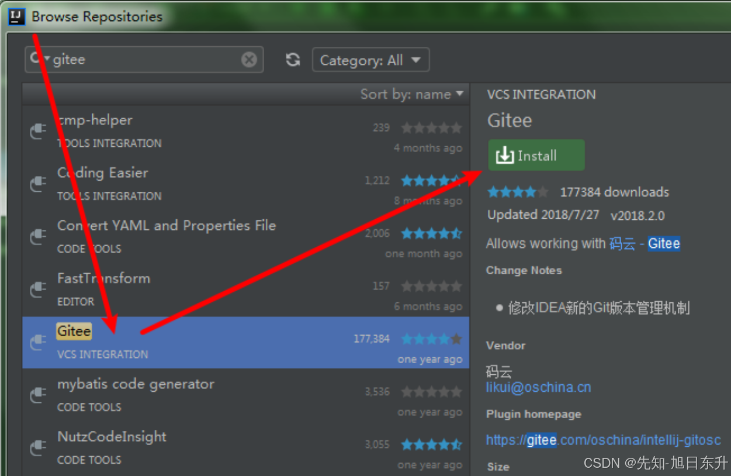Click the plug icon beside Coding Easier
The image size is (731, 476).
[x=38, y=184]
